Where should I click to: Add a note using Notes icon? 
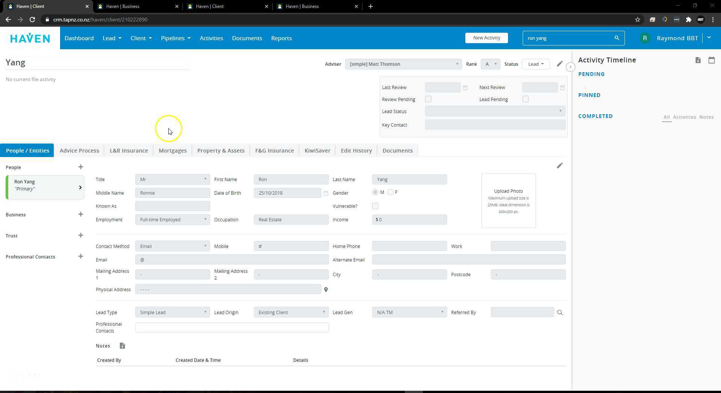click(122, 346)
